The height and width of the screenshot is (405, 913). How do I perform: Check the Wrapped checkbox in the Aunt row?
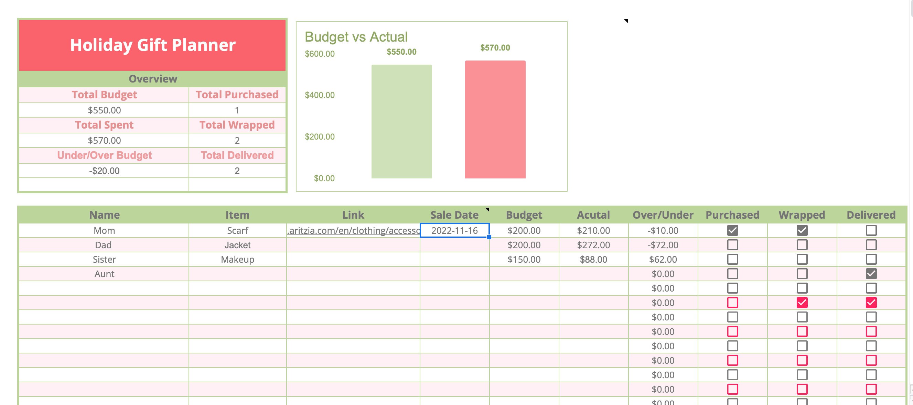click(x=803, y=274)
